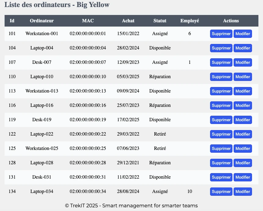263x211 pixels.
Task: Select the Id cell 134
Action: tap(12, 191)
